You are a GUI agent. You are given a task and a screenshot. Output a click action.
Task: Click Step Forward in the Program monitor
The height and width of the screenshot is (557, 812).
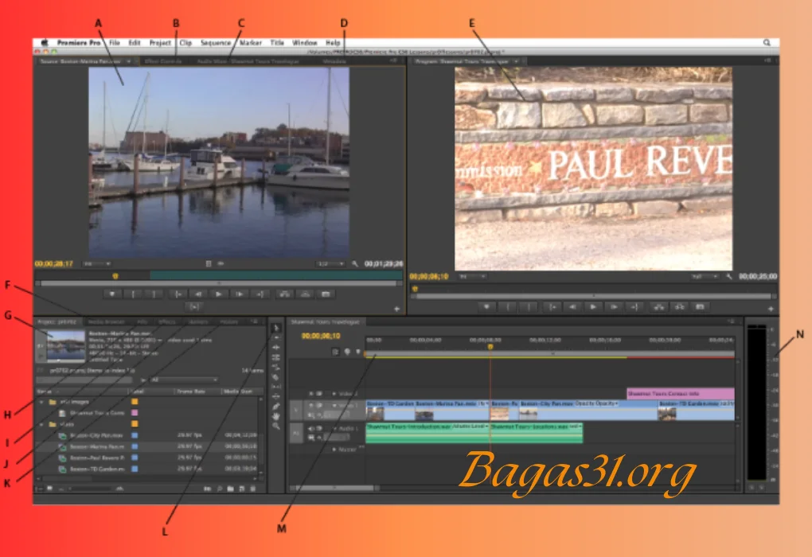(613, 306)
